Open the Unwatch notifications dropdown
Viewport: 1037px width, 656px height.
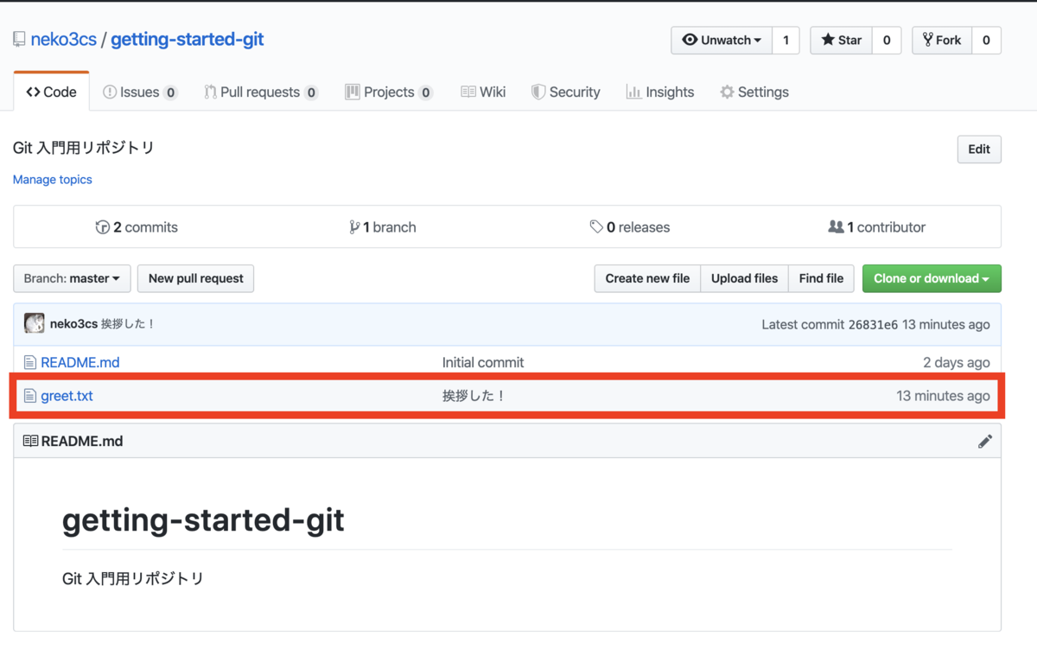coord(722,40)
